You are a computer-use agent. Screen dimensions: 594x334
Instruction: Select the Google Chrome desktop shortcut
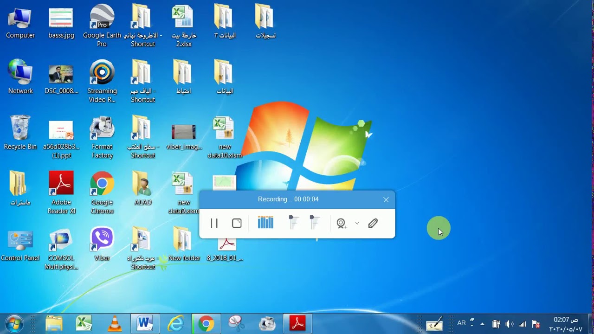click(x=102, y=193)
